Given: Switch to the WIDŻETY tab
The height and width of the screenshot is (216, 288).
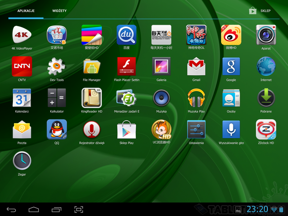Looking at the screenshot, I should [59, 11].
